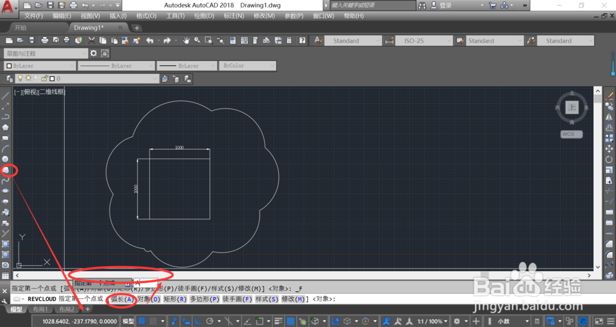This screenshot has width=616, height=327.
Task: Click the Dimension Style icon
Action: 389,41
